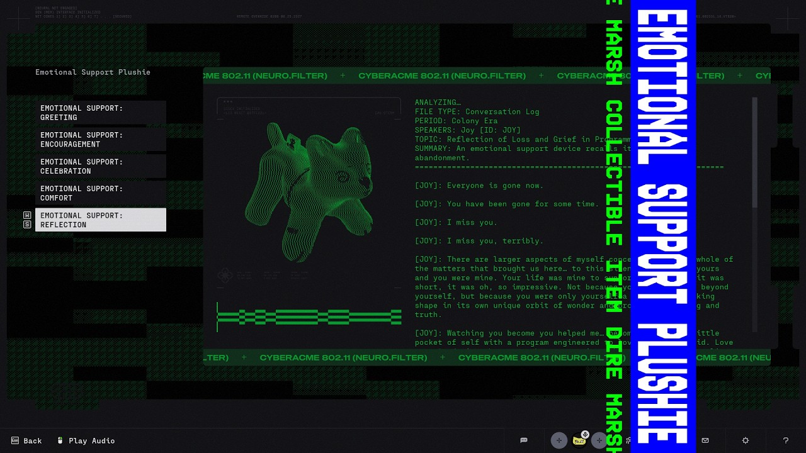Viewport: 806px width, 453px height.
Task: Open the mail envelope icon
Action: [705, 440]
